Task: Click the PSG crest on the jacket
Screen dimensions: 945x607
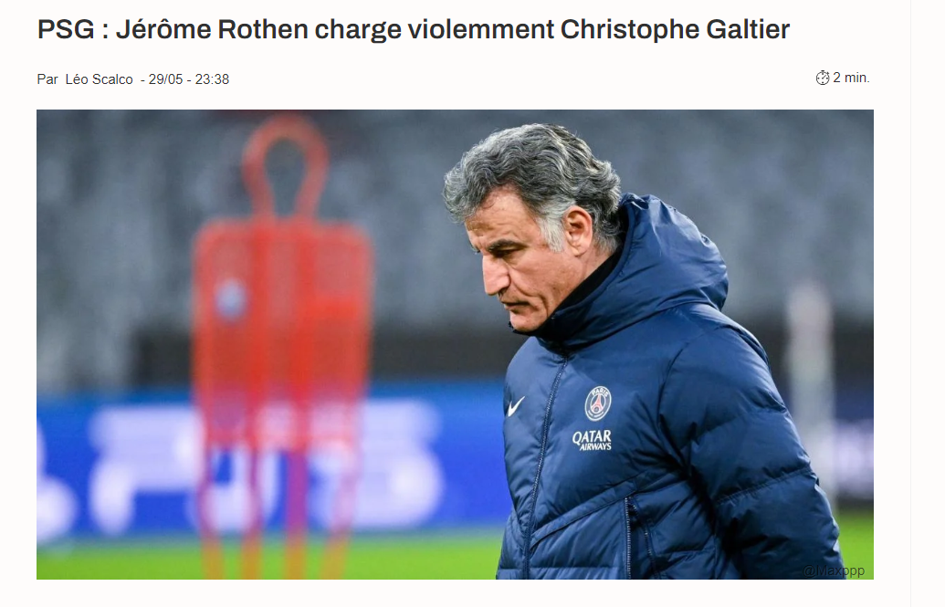Action: [x=598, y=403]
